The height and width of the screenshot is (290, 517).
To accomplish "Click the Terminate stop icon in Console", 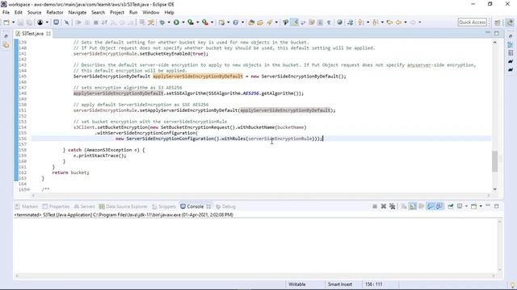I will [375, 206].
